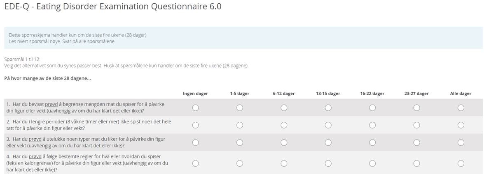Image resolution: width=484 pixels, height=174 pixels.
Task: Pick 'Ingen dager' for question 3
Action: click(195, 142)
